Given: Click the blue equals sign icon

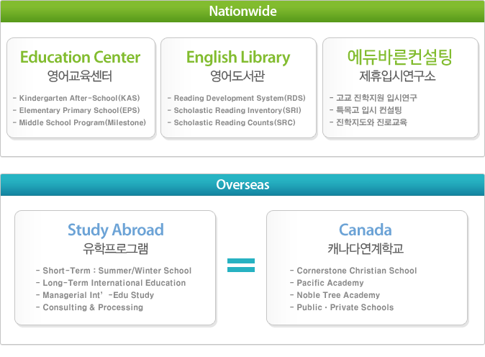Looking at the screenshot, I should (241, 265).
